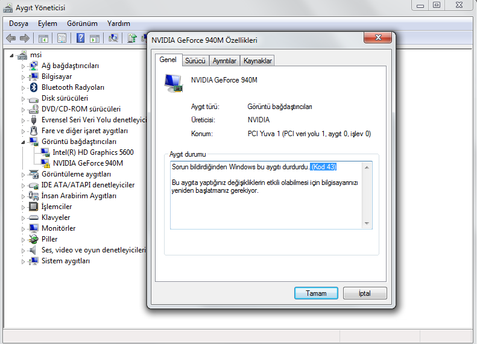The height and width of the screenshot is (344, 477).
Task: Expand the Ağ bağdaştırıcıları node
Action: 23,66
